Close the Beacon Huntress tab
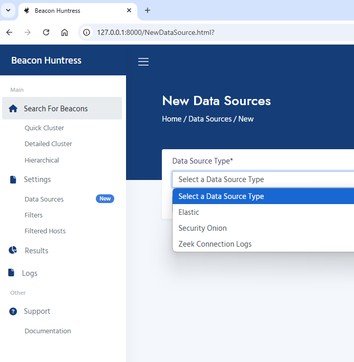 129,10
